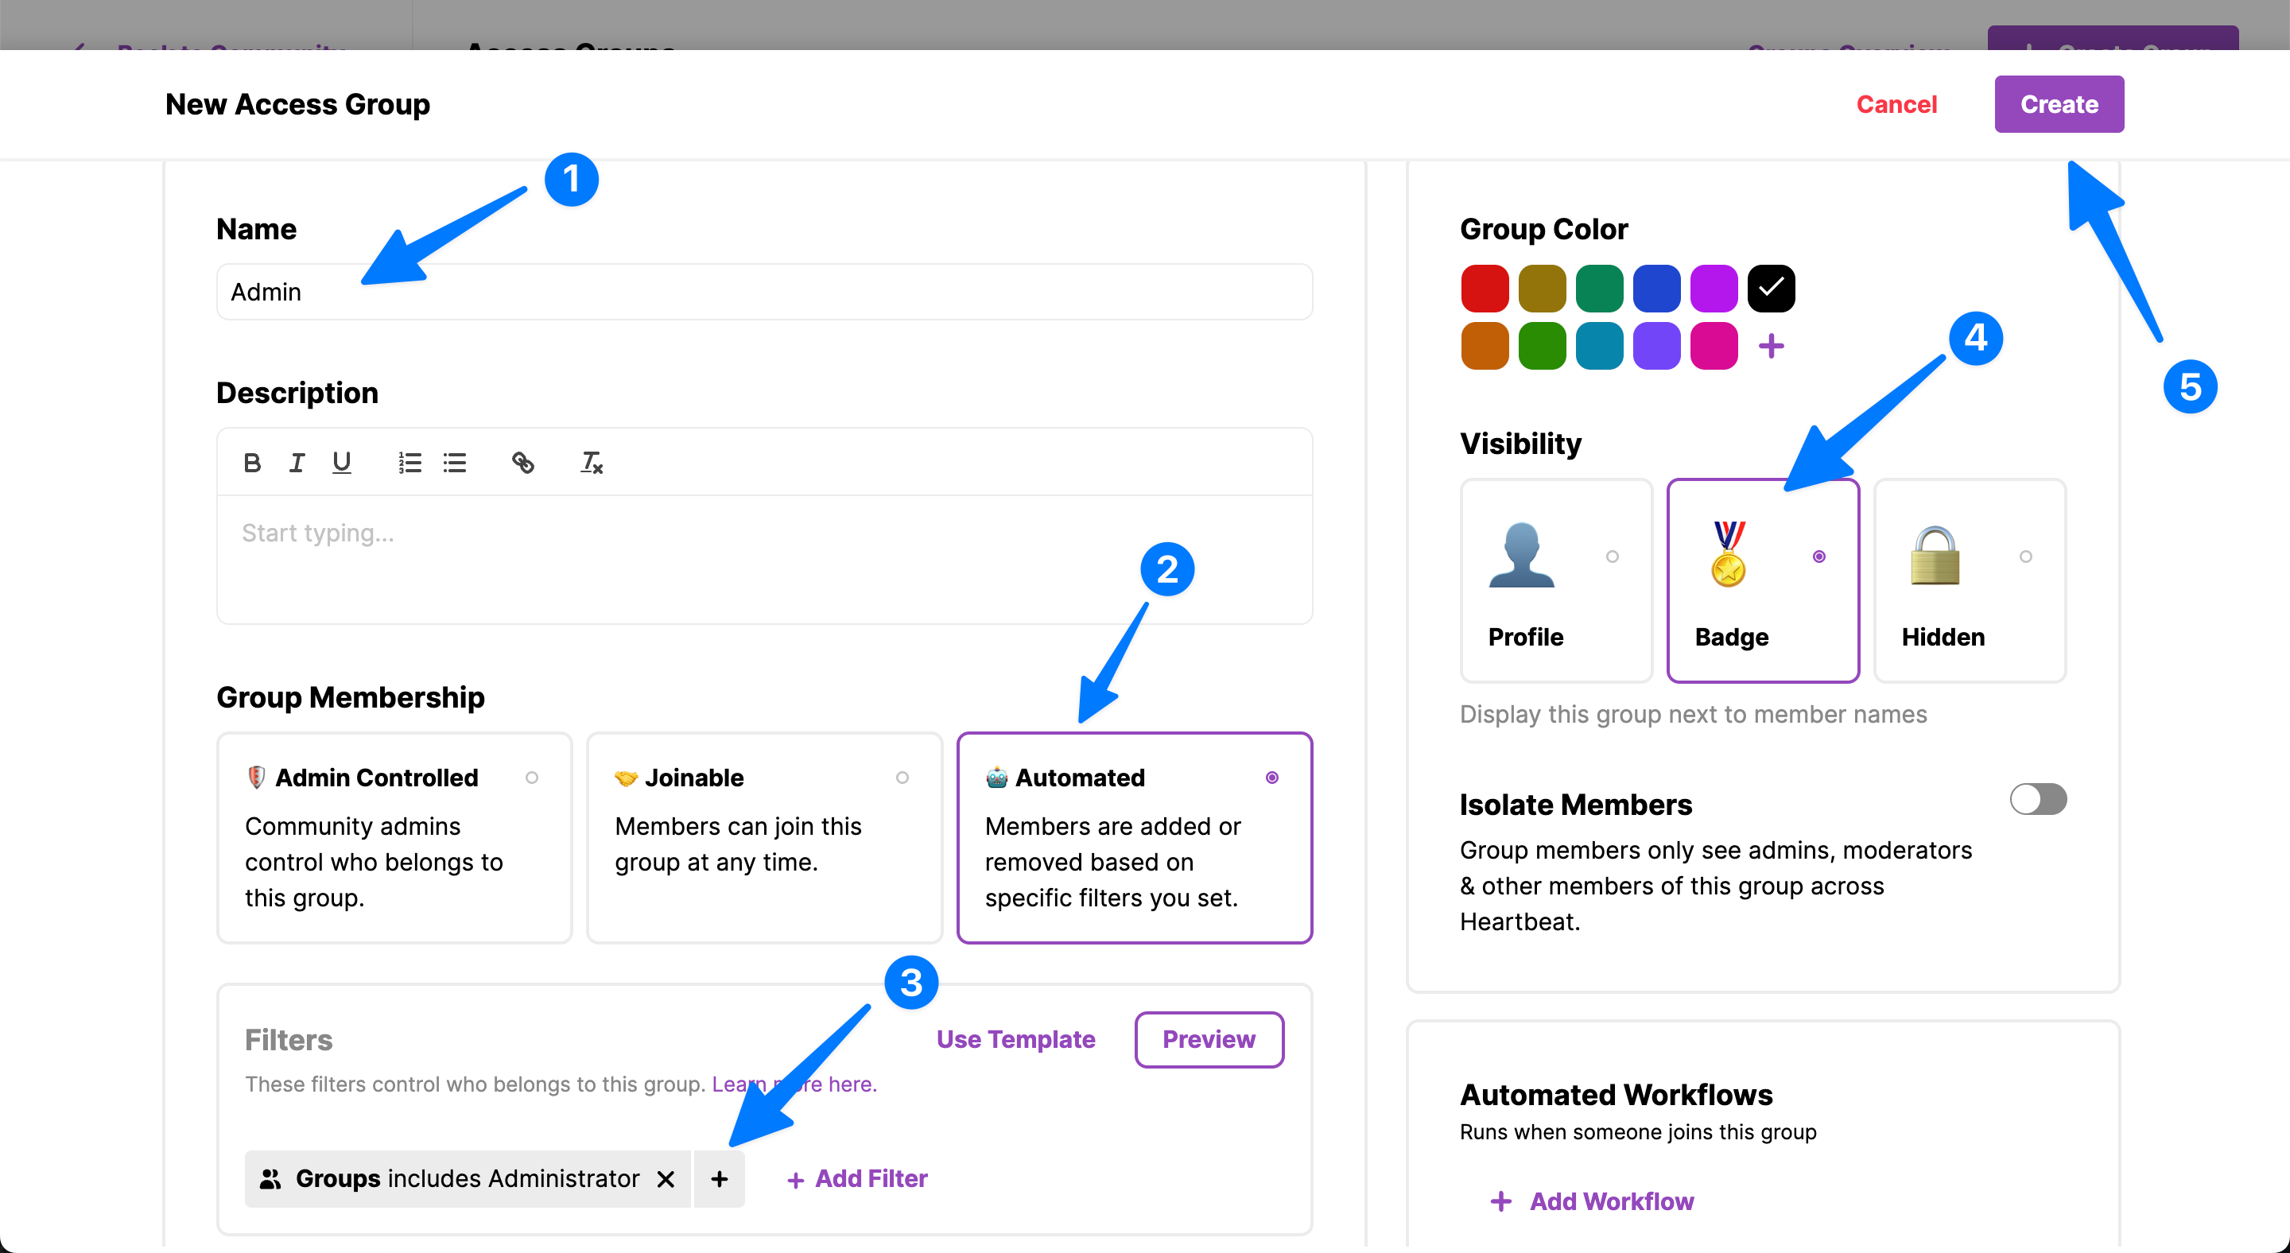Click the underline formatting icon
Image resolution: width=2290 pixels, height=1253 pixels.
(x=341, y=463)
